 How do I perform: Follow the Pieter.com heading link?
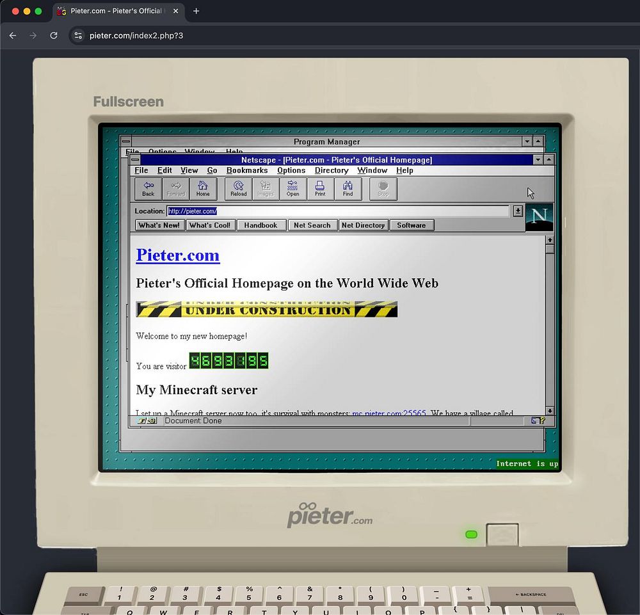click(177, 255)
